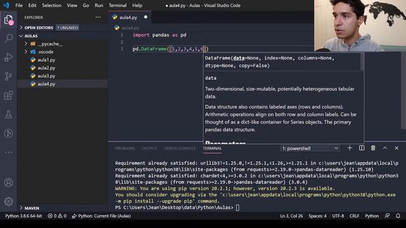Open Explorer views and more actions ellipsis

pos(98,17)
